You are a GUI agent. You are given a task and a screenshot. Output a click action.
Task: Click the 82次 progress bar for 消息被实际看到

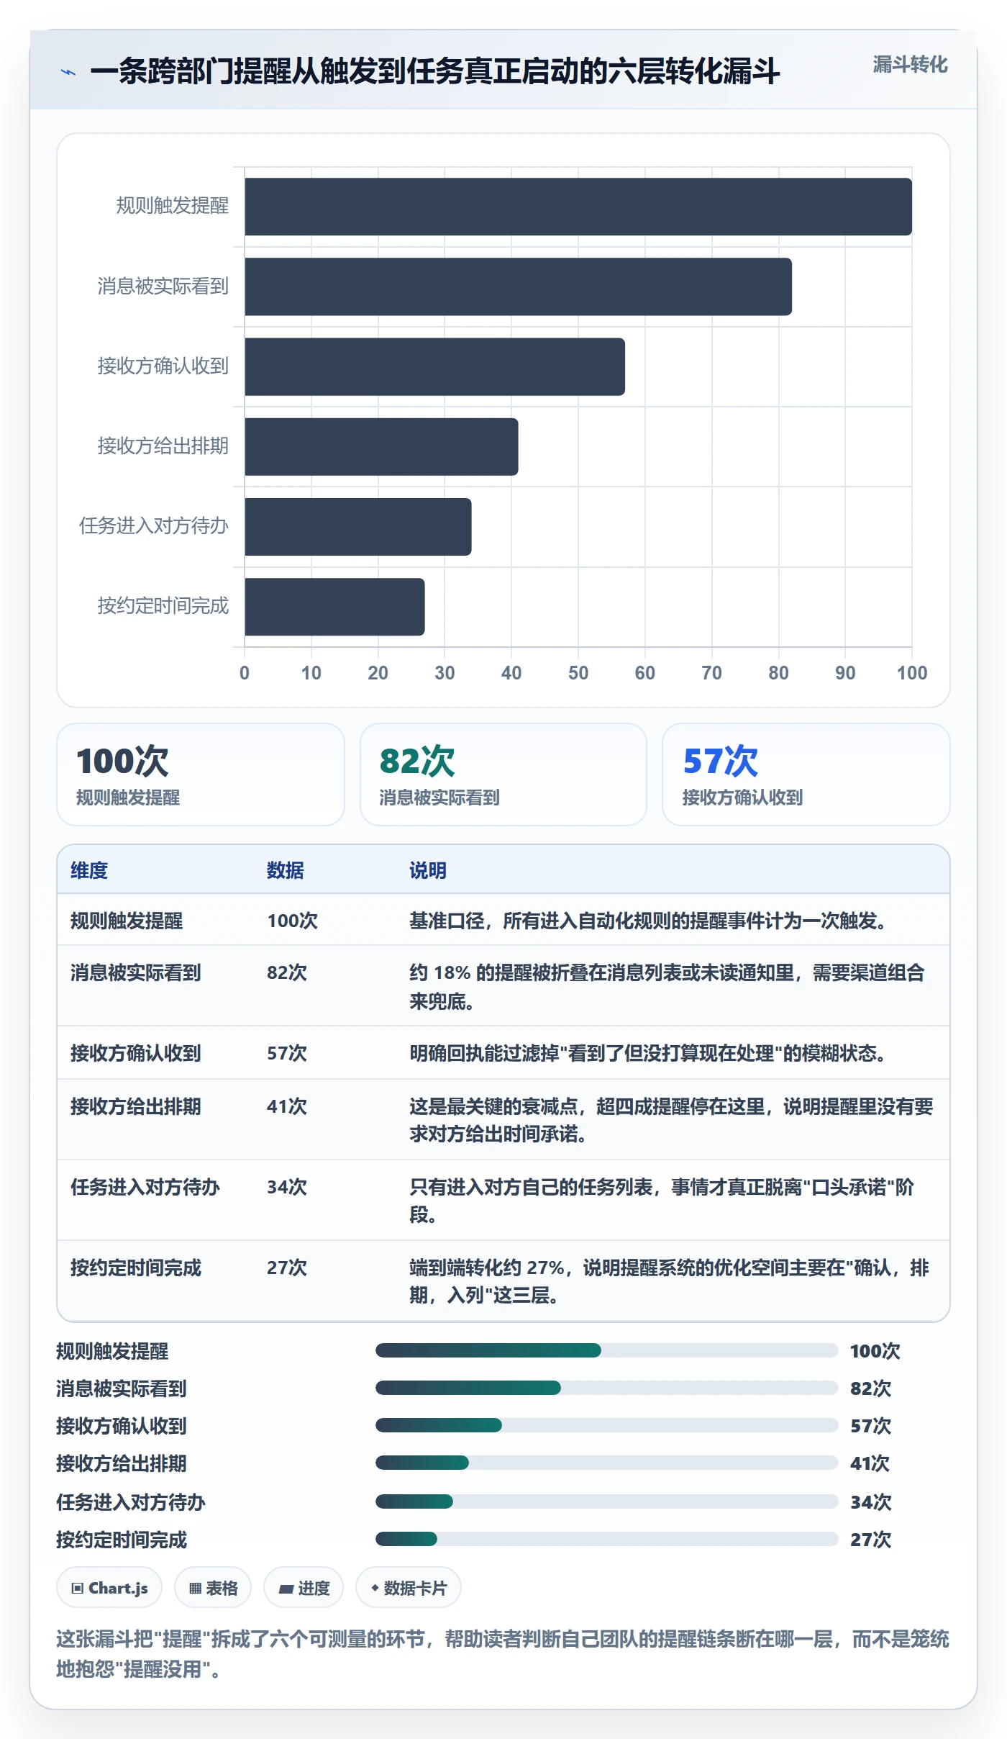606,1388
